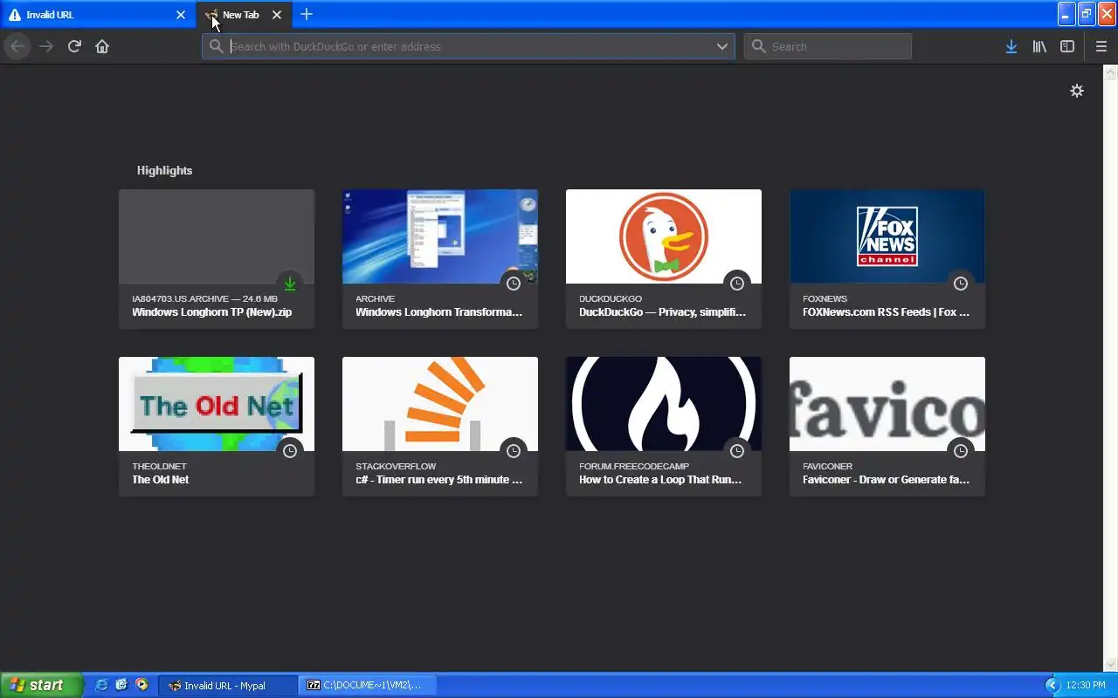1118x698 pixels.
Task: Click the 'Windows Longhorn TP (New).zip' title
Action: coord(212,312)
